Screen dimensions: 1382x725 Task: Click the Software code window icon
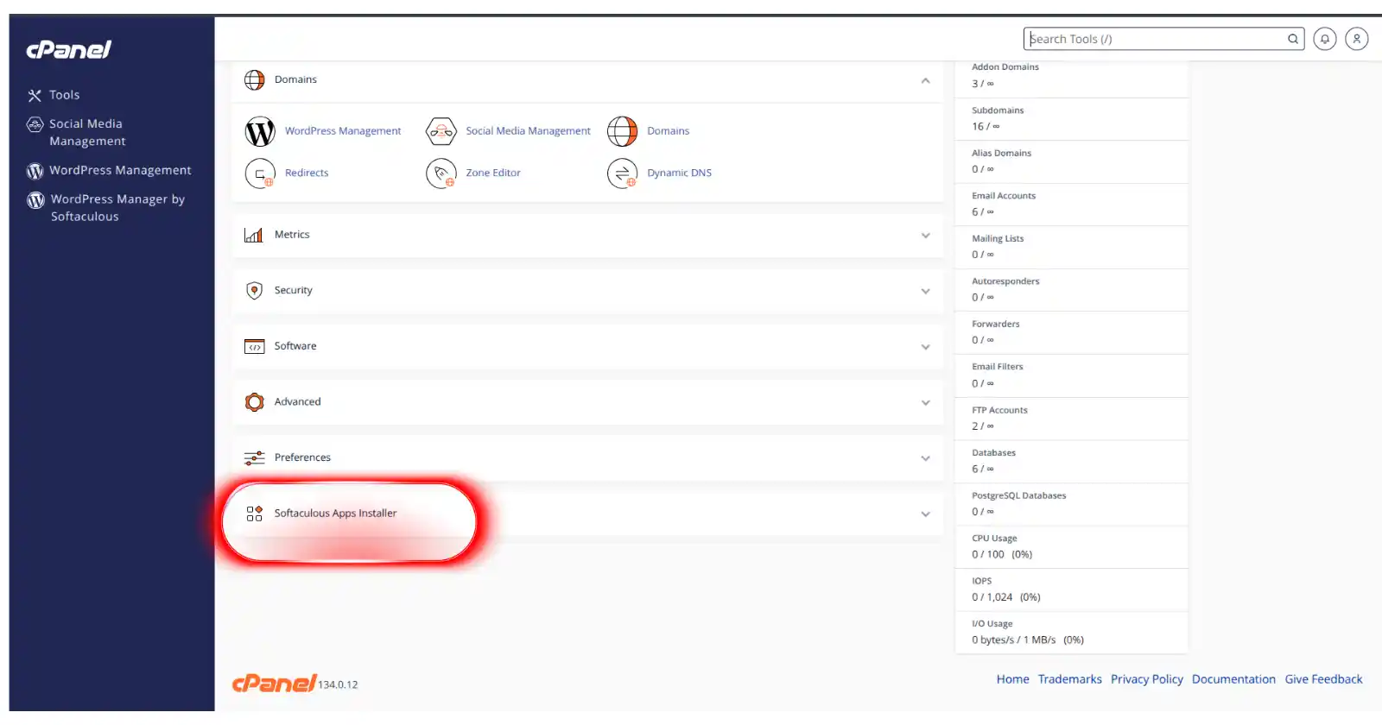[x=254, y=347]
